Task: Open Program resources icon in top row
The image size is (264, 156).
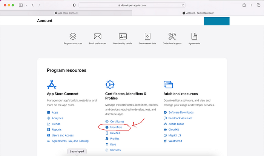Action: 73,36
